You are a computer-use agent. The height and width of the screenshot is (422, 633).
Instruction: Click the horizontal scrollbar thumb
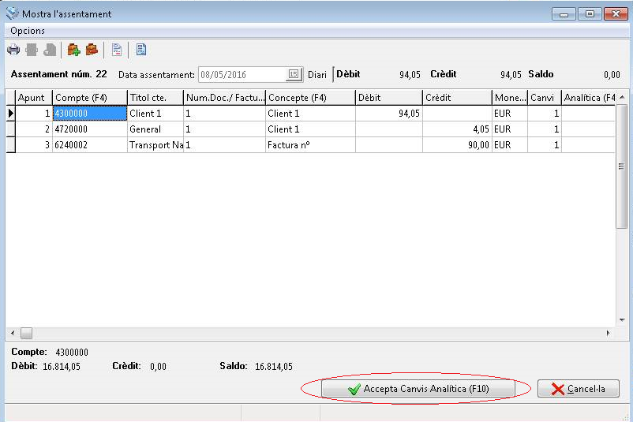[x=26, y=333]
